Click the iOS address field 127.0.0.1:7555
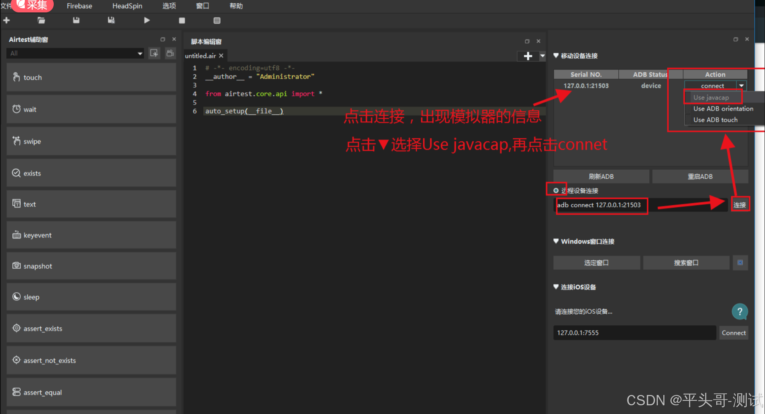 click(634, 333)
